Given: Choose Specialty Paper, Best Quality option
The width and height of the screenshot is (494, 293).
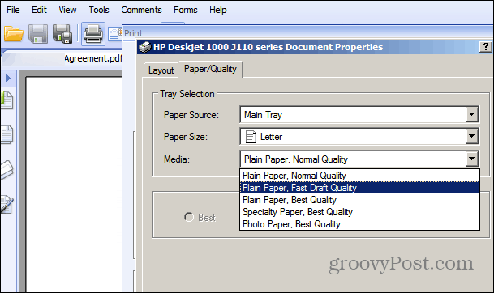Looking at the screenshot, I should (359, 212).
